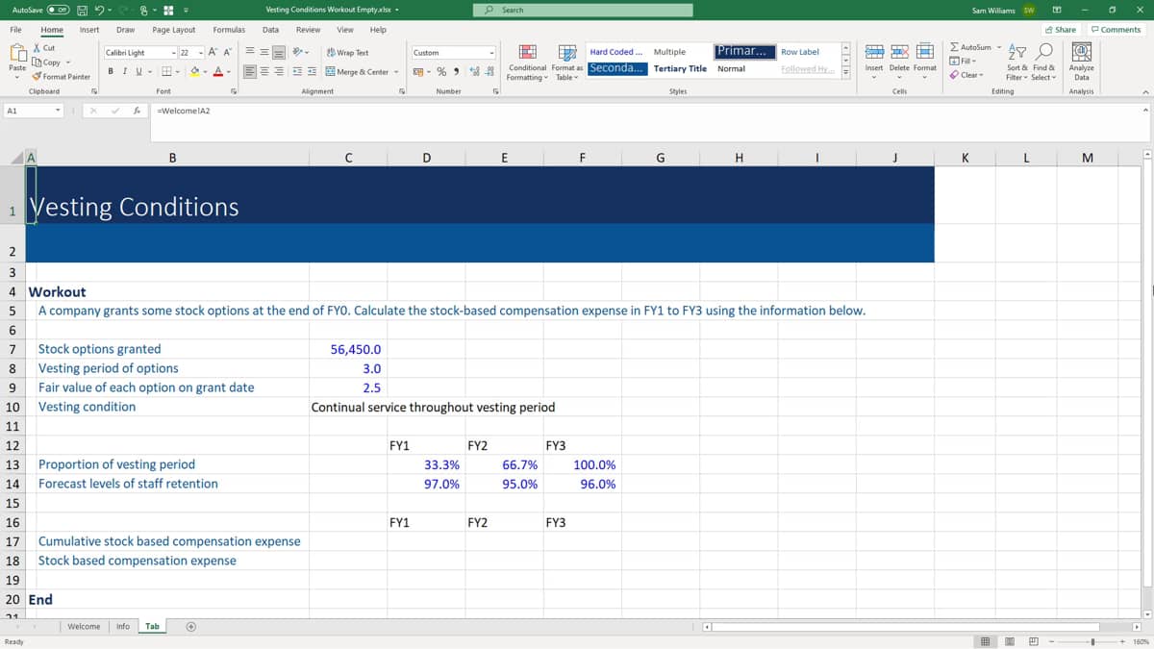1154x649 pixels.
Task: Click the Increase Decimal icon
Action: coord(474,72)
